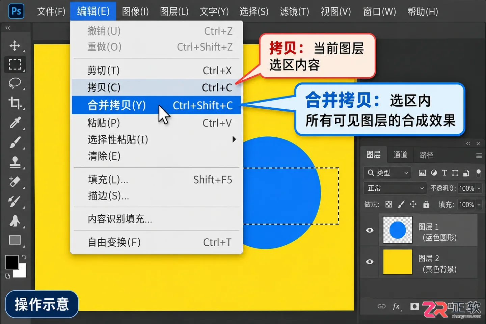Toggle layer filtering switch on/off
The image size is (486, 324).
tap(478, 173)
